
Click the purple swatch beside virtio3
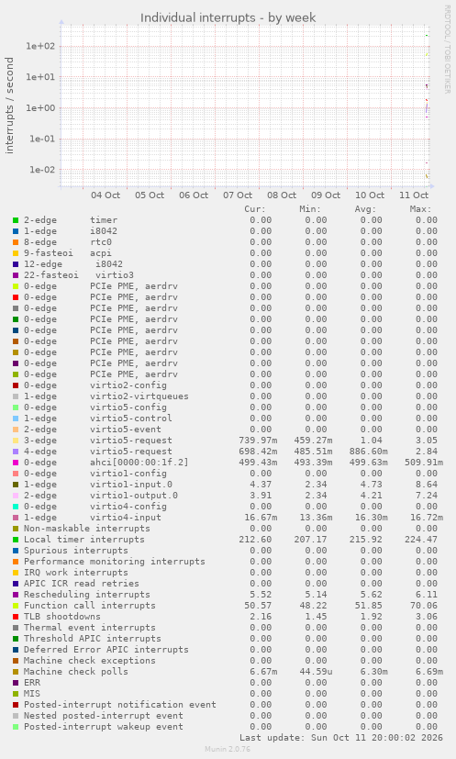[x=16, y=275]
